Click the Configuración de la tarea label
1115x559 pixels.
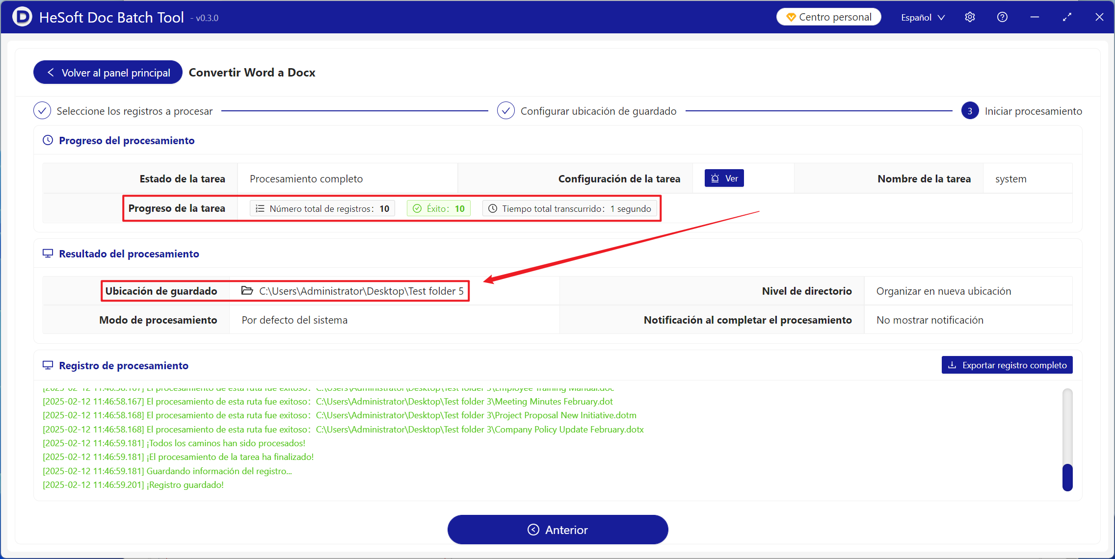pyautogui.click(x=619, y=179)
